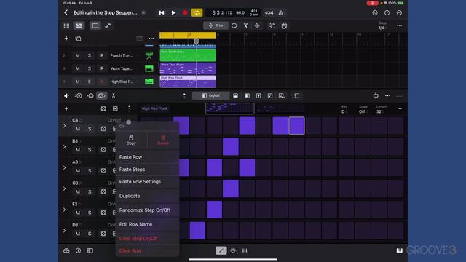The height and width of the screenshot is (262, 466).
Task: Select the Scissors split tool
Action: click(x=246, y=26)
